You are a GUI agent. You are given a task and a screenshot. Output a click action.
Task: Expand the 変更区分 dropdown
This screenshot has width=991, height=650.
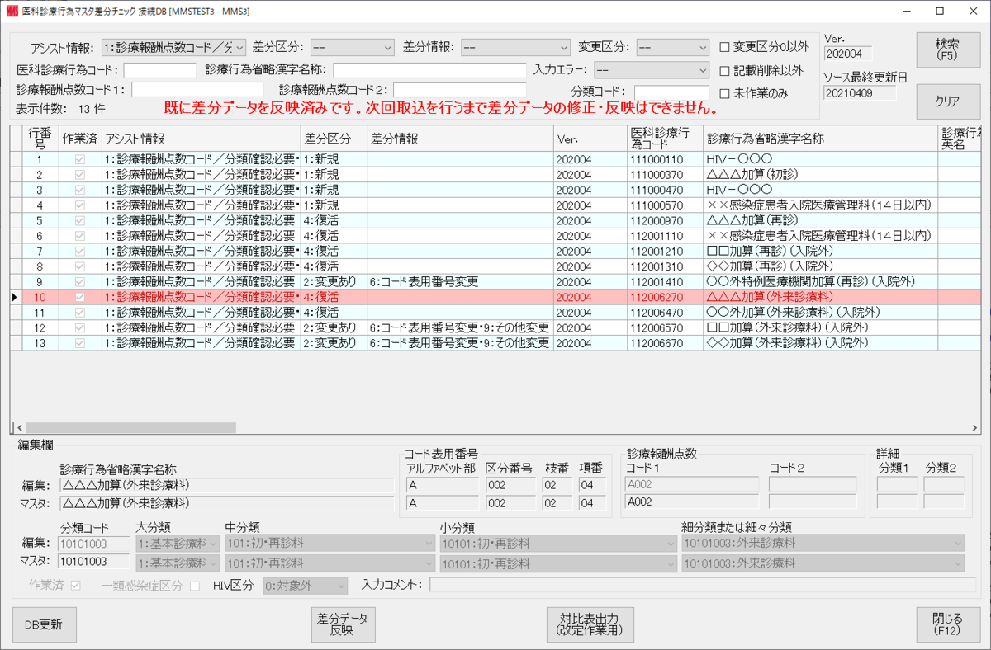click(x=673, y=47)
